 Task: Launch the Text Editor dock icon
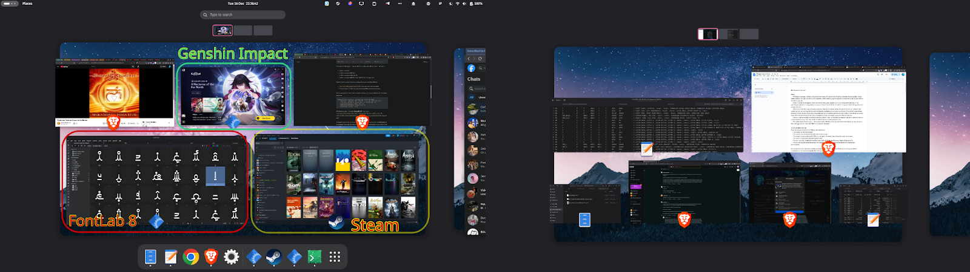tap(171, 257)
